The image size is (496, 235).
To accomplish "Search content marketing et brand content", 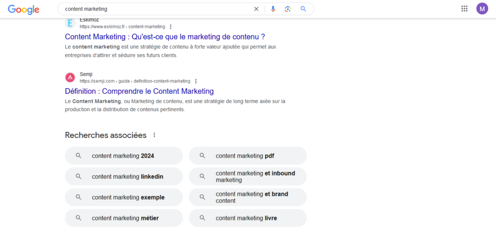I will point(248,197).
